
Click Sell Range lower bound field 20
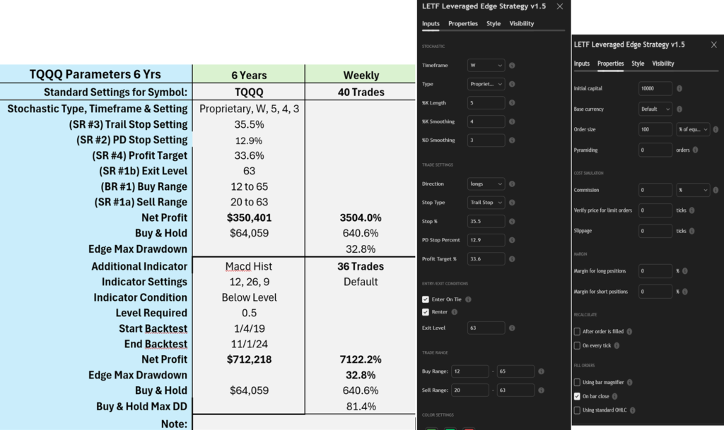469,390
